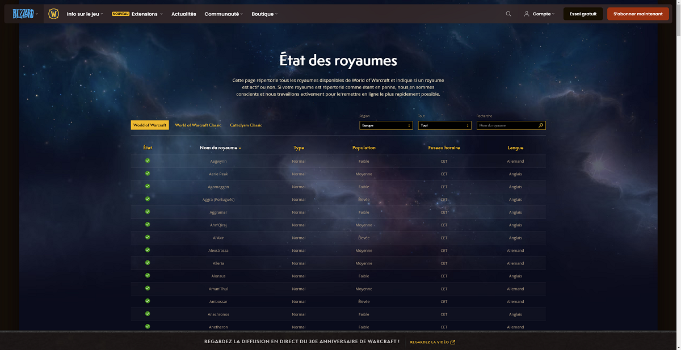Open the Région dropdown showing Europe

(386, 125)
